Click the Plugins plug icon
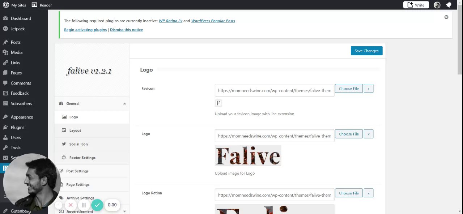The height and width of the screenshot is (214, 463). coord(5,127)
